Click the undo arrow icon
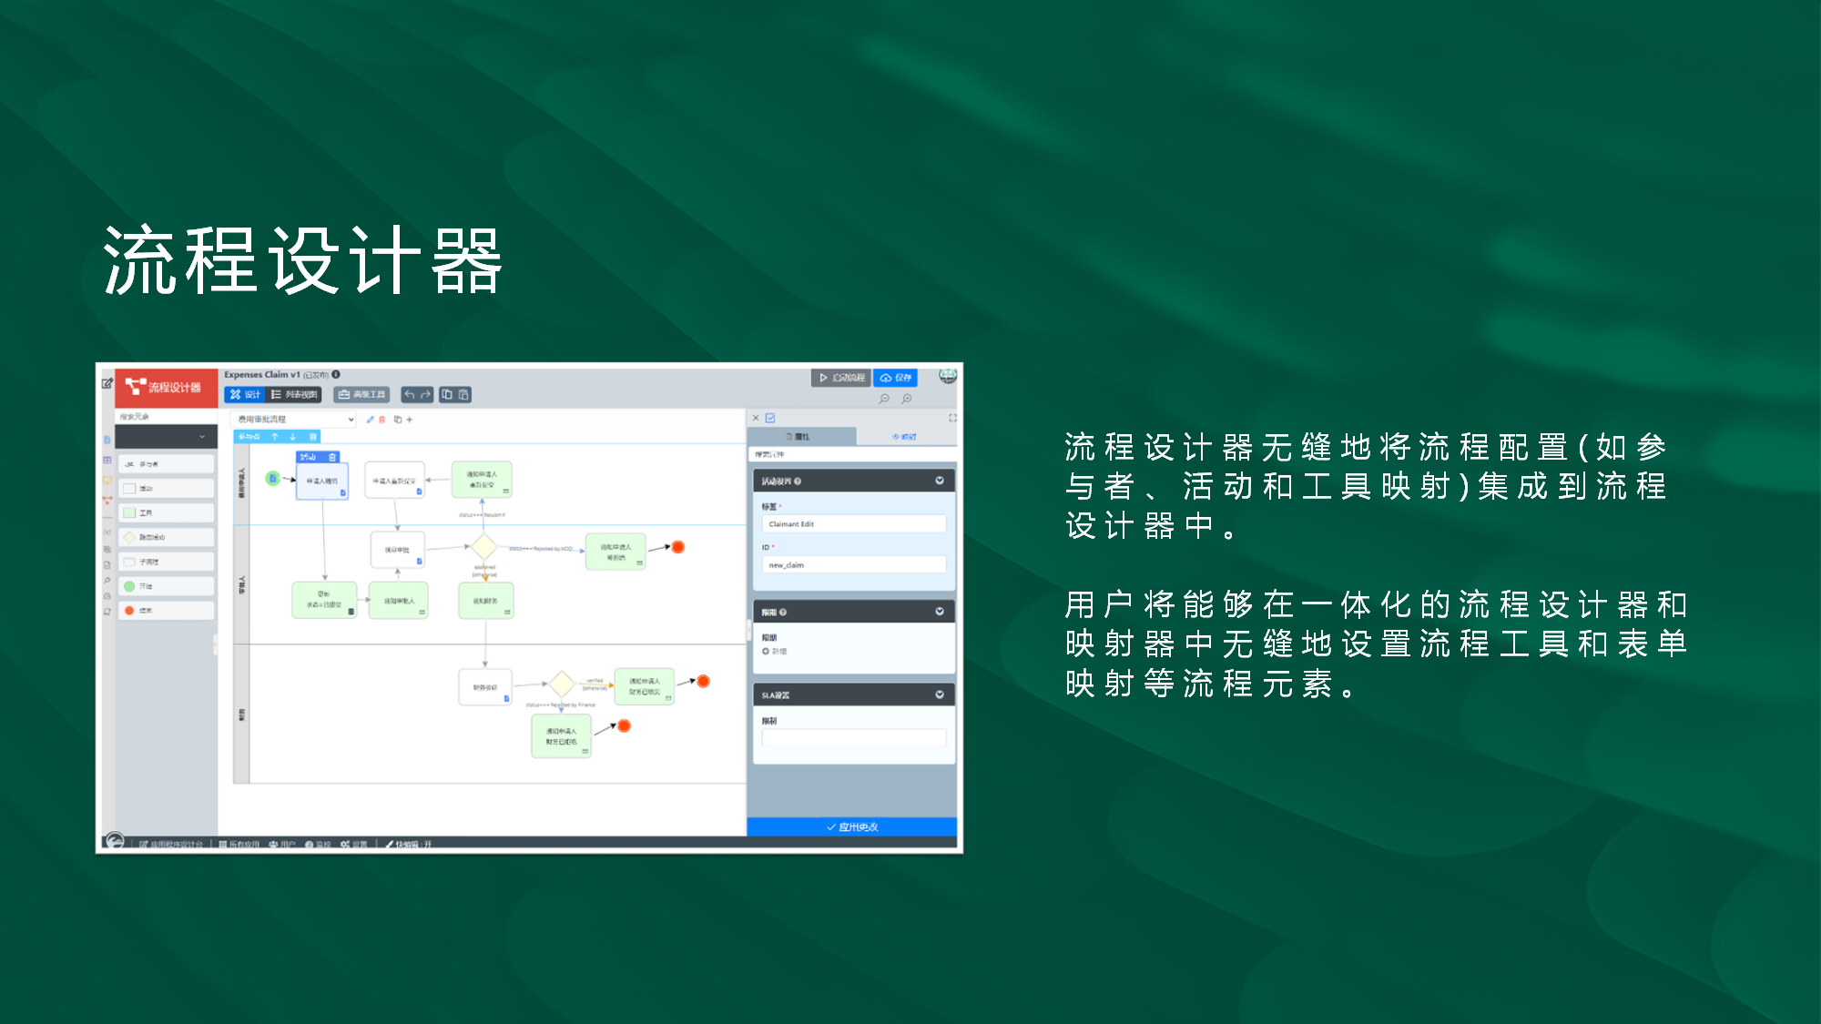The image size is (1821, 1024). pos(410,394)
